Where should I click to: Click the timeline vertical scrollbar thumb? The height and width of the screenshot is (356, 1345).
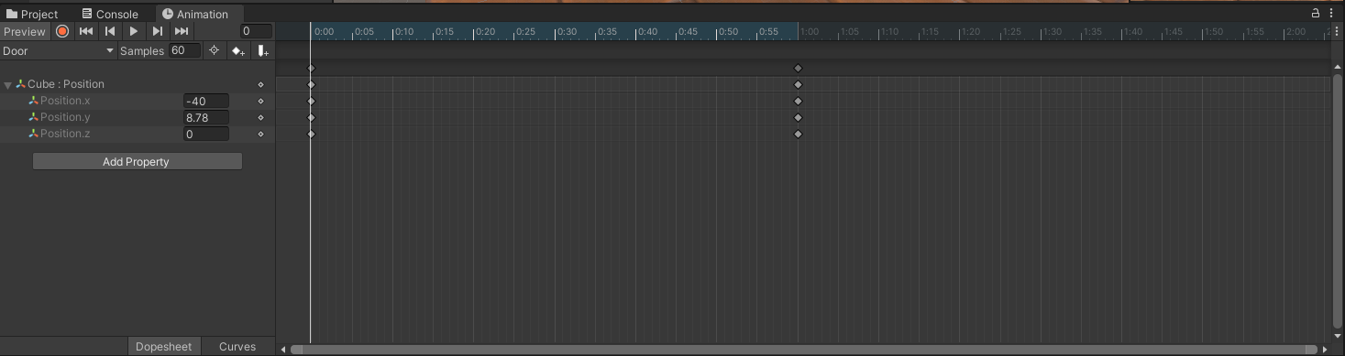coord(1337,200)
